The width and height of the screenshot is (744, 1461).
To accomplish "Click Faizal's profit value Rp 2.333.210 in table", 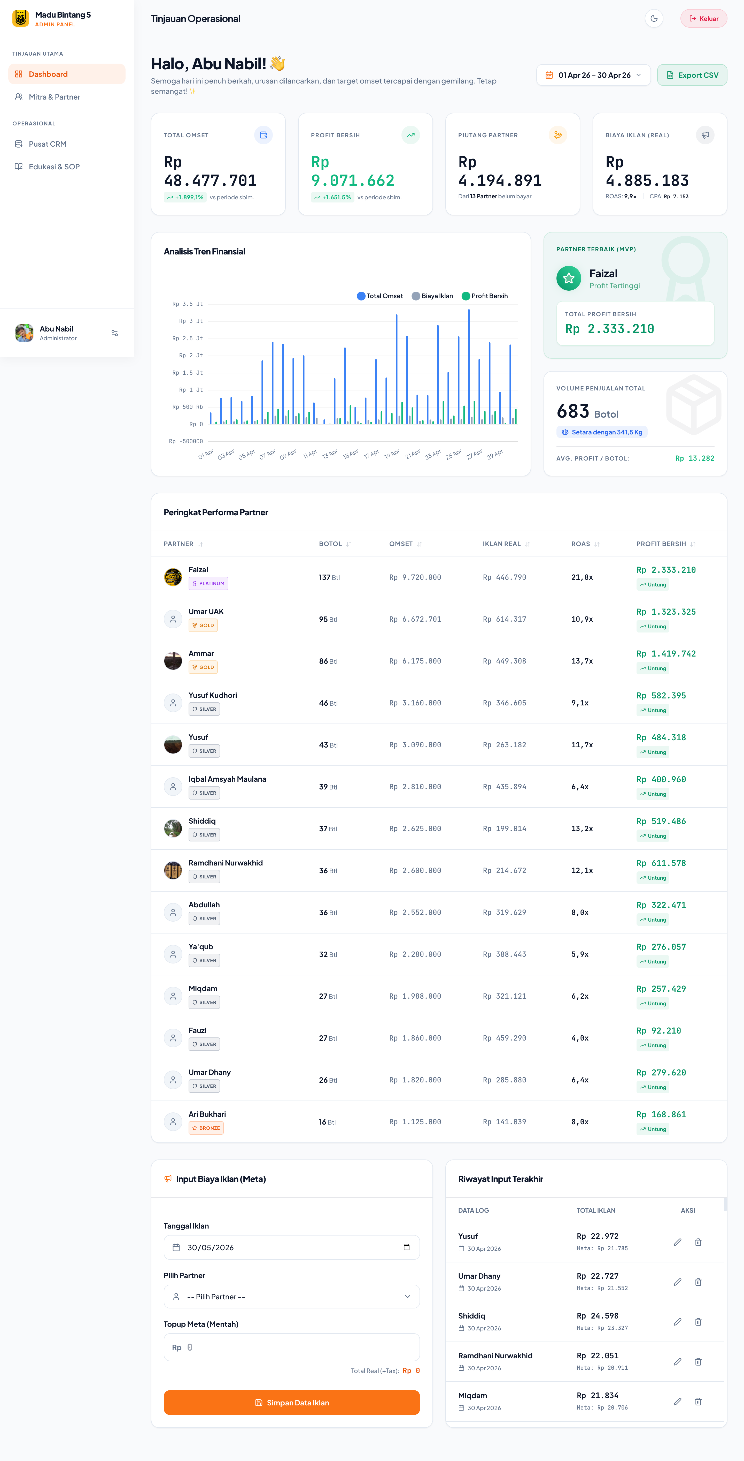I will point(666,569).
